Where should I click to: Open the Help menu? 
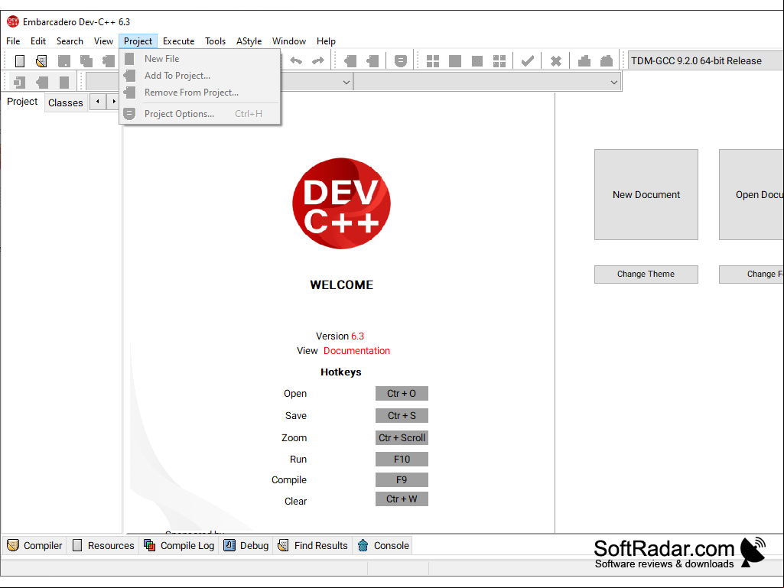coord(326,41)
